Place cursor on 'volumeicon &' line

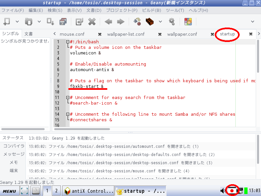(85, 53)
